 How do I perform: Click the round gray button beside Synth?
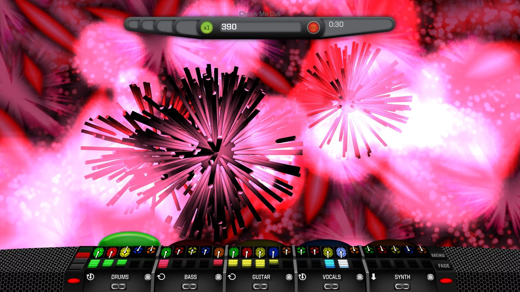pyautogui.click(x=430, y=277)
